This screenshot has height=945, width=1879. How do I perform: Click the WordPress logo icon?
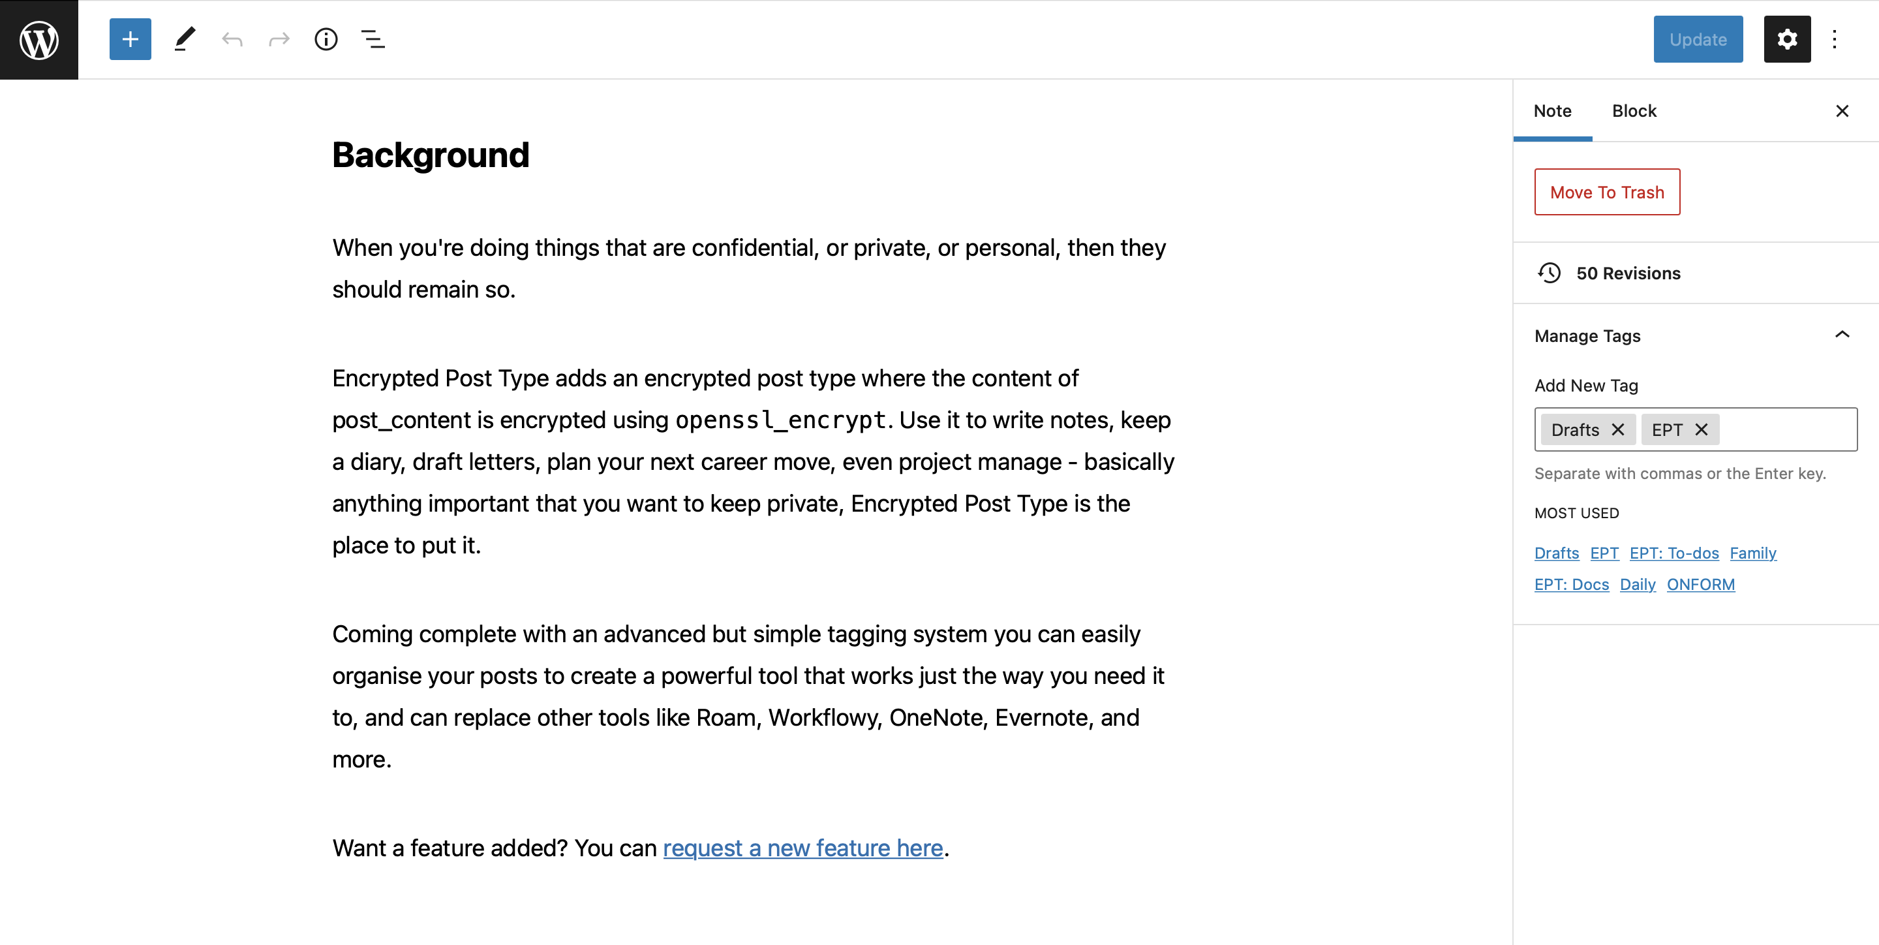point(38,39)
